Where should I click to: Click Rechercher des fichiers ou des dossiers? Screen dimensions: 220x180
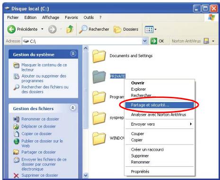(45, 89)
